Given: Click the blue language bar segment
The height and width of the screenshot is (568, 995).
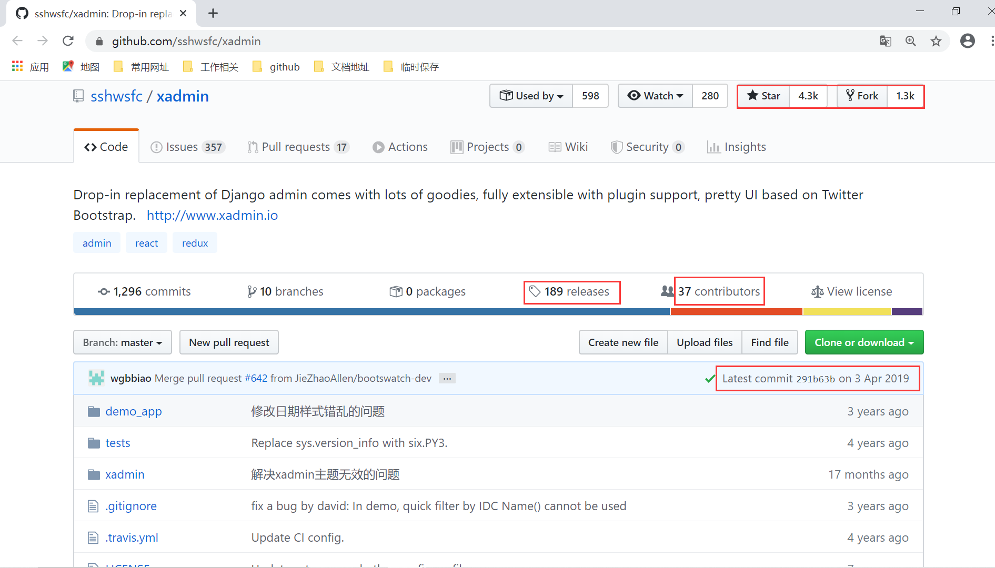Looking at the screenshot, I should pyautogui.click(x=372, y=311).
